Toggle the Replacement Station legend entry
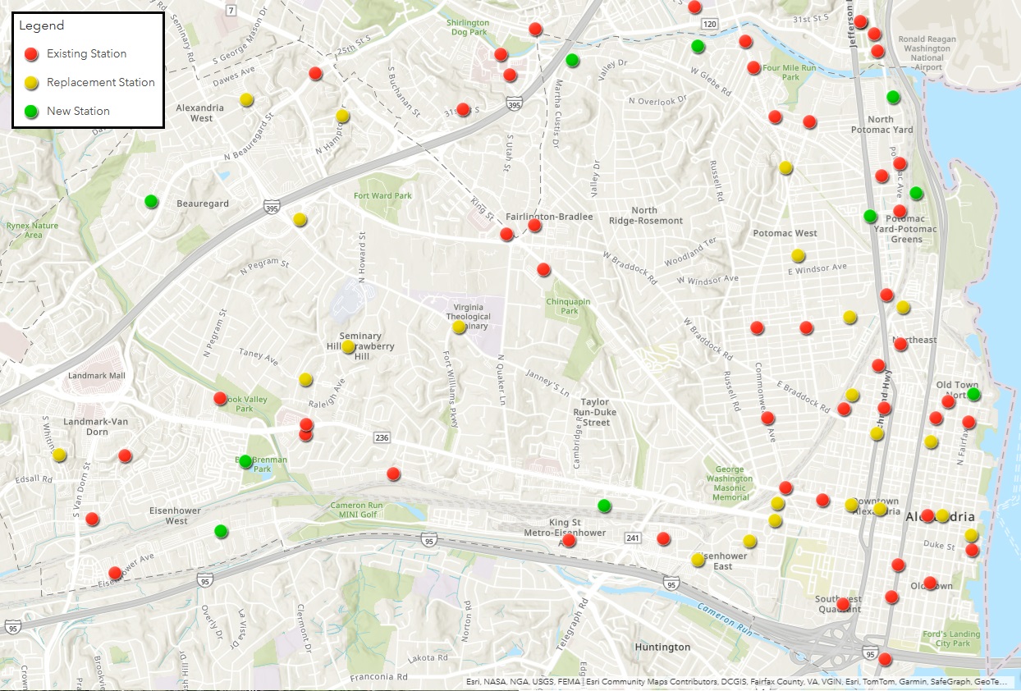Screen dimensions: 1021x691 (x=102, y=82)
